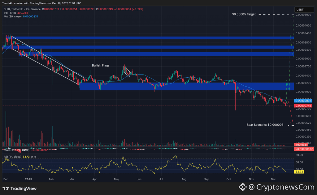Screen dimensions: 317x195
Task: Open the USDT currency selector
Action: 304,9
